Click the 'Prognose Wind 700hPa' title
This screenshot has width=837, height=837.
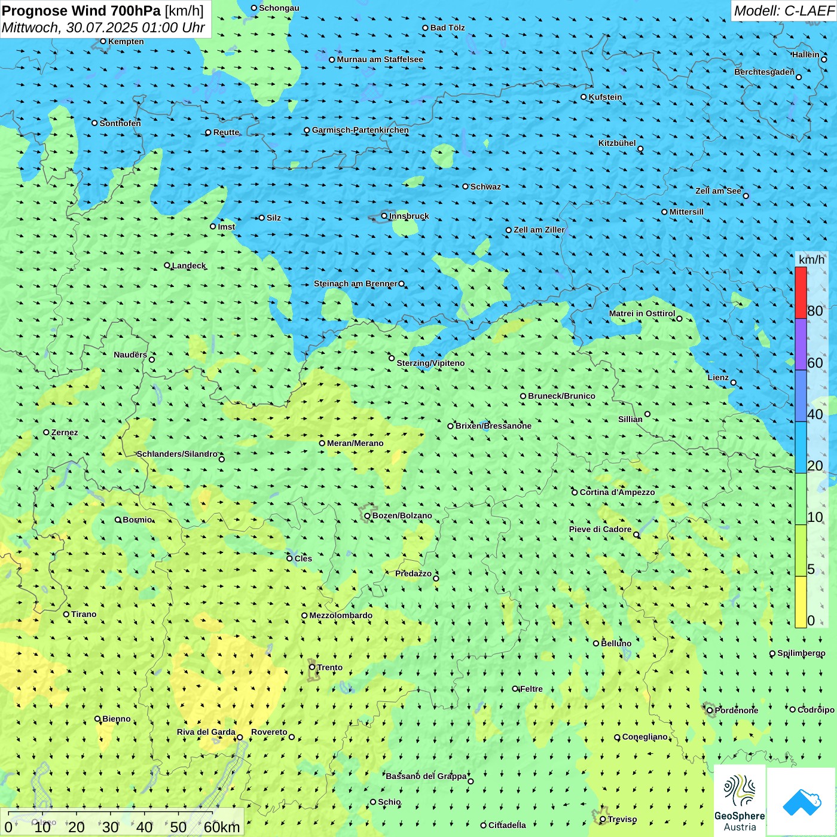(x=81, y=11)
